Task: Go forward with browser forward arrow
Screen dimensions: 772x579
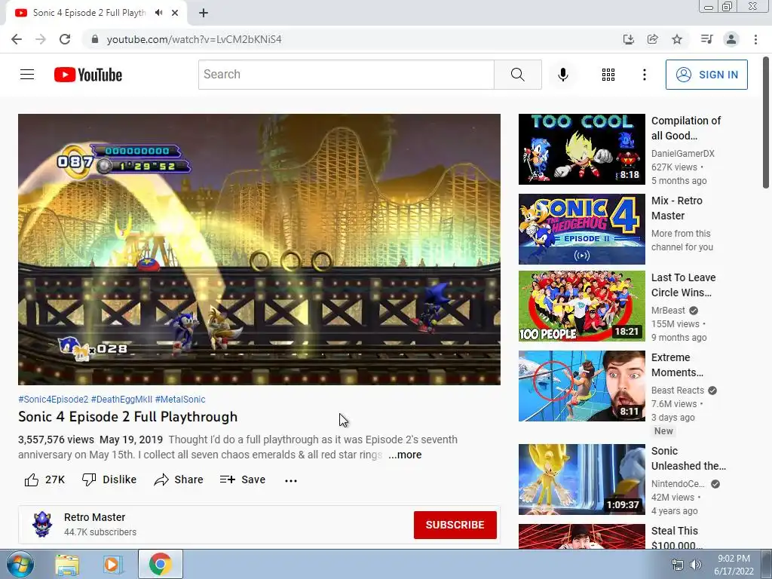Action: [41, 39]
